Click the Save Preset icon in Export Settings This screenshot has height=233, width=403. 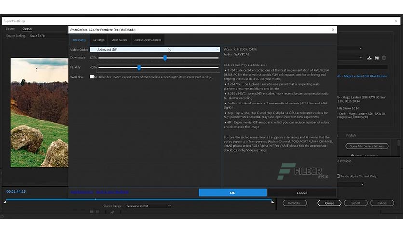pos(369,58)
